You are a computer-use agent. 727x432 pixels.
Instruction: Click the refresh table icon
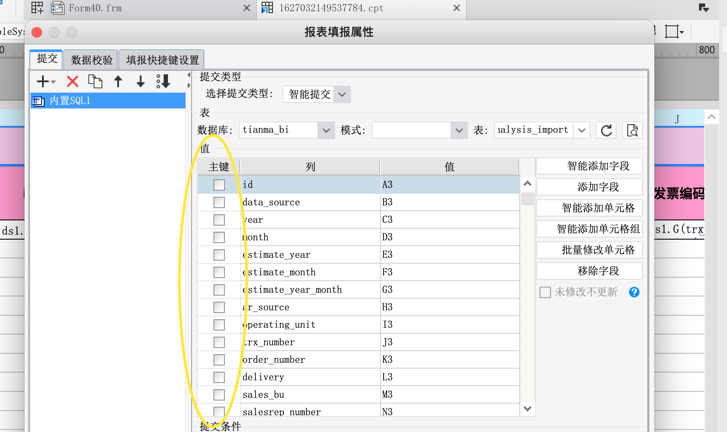(606, 130)
